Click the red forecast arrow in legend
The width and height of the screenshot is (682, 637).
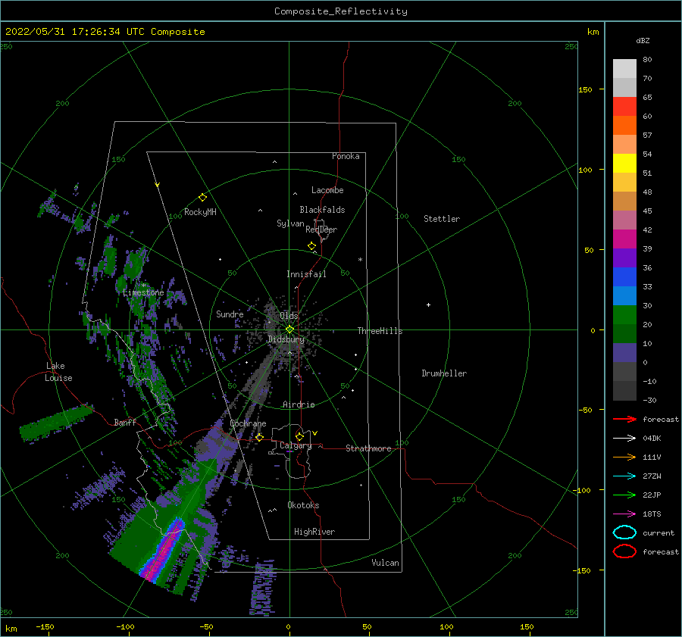coord(624,419)
